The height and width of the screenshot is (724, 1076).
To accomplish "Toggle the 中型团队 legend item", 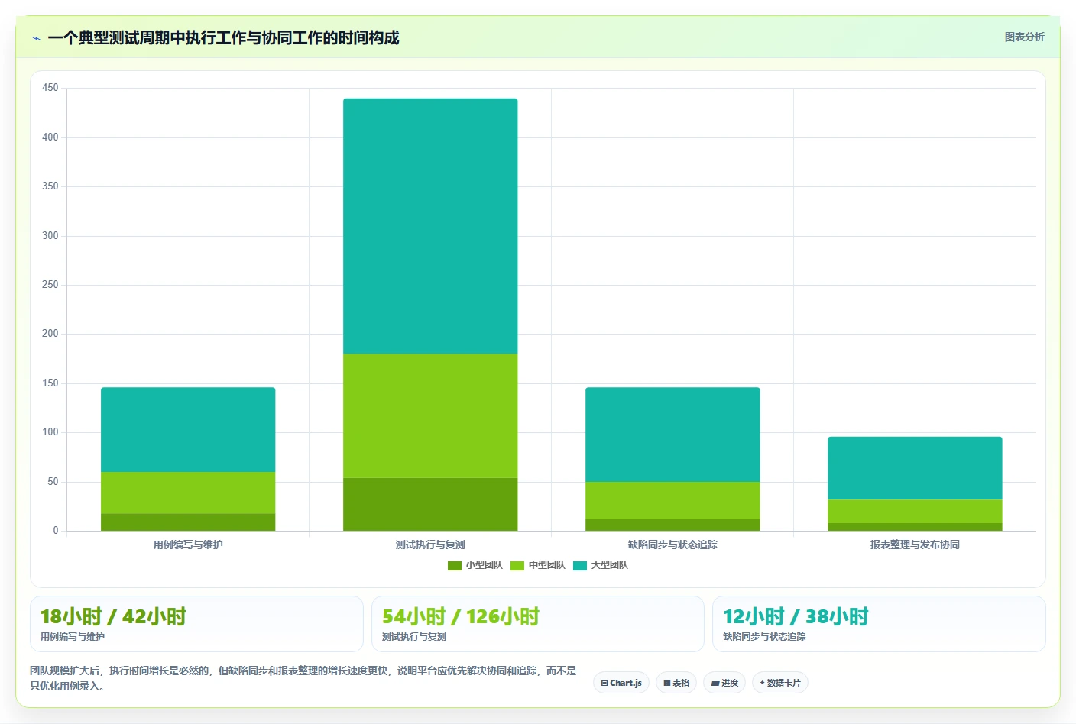I will click(538, 565).
